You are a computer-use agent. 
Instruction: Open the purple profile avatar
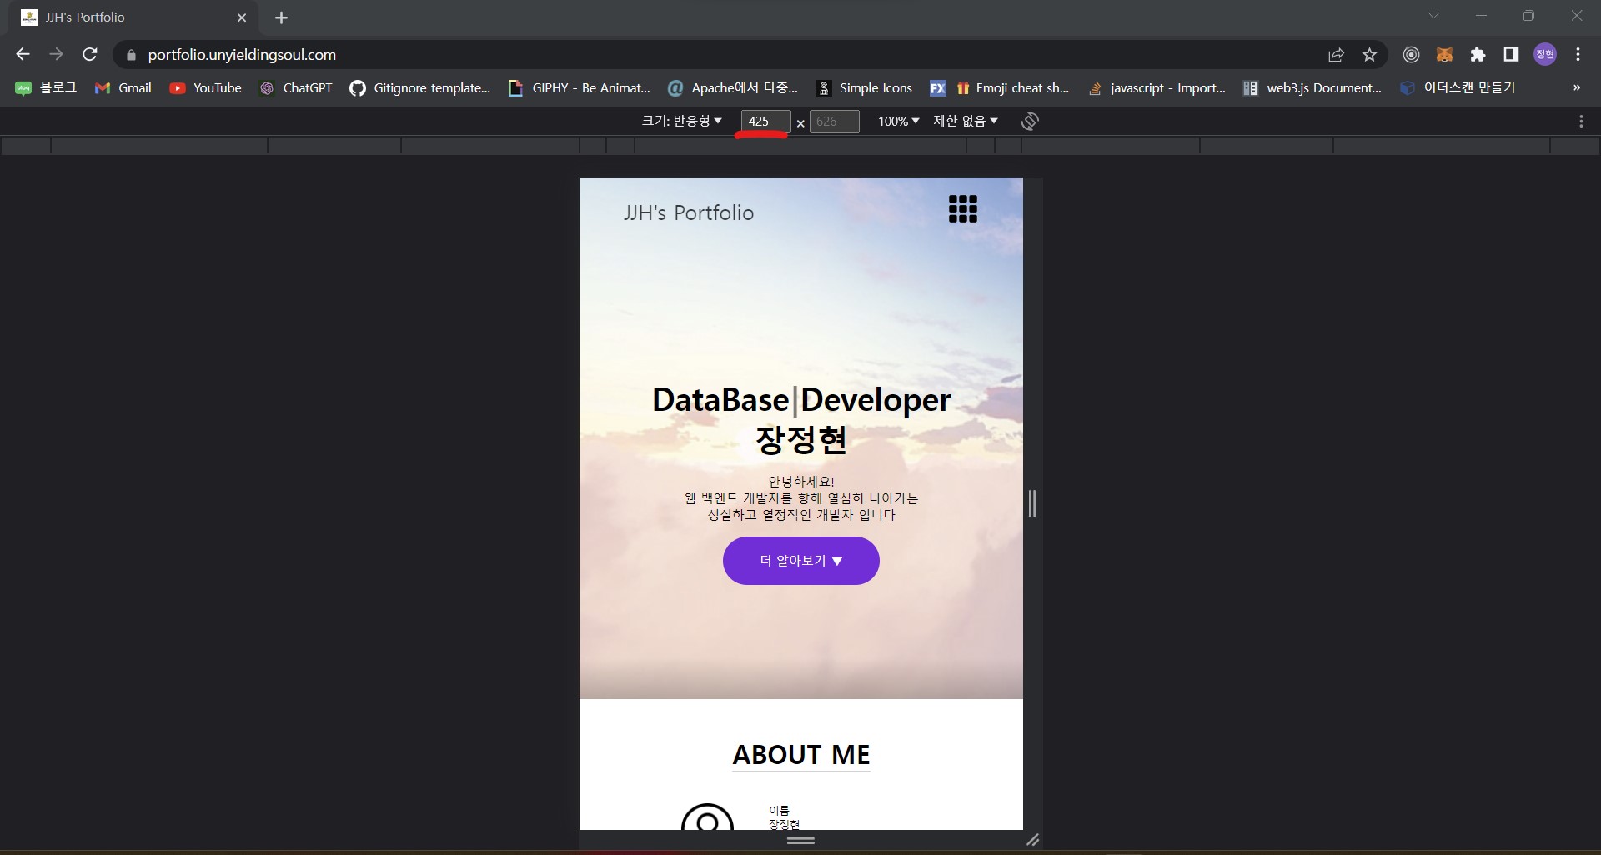pyautogui.click(x=1545, y=55)
